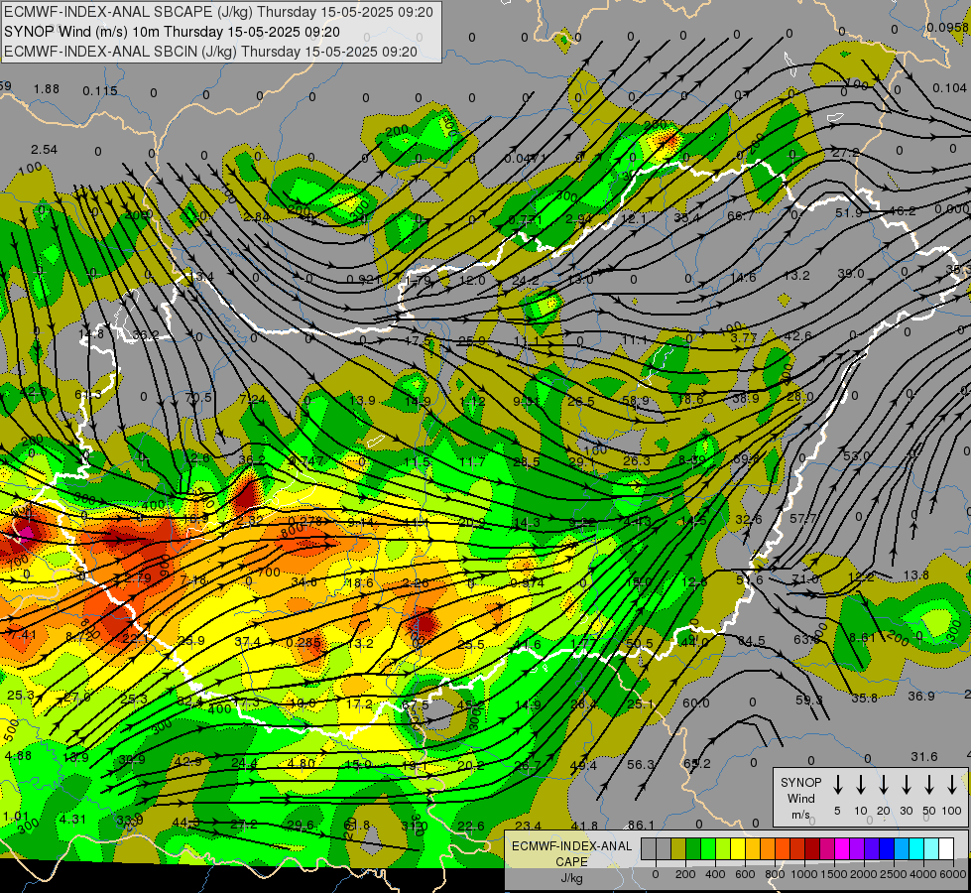Image resolution: width=971 pixels, height=893 pixels.
Task: Click the map value 71.0
Action: 805,578
